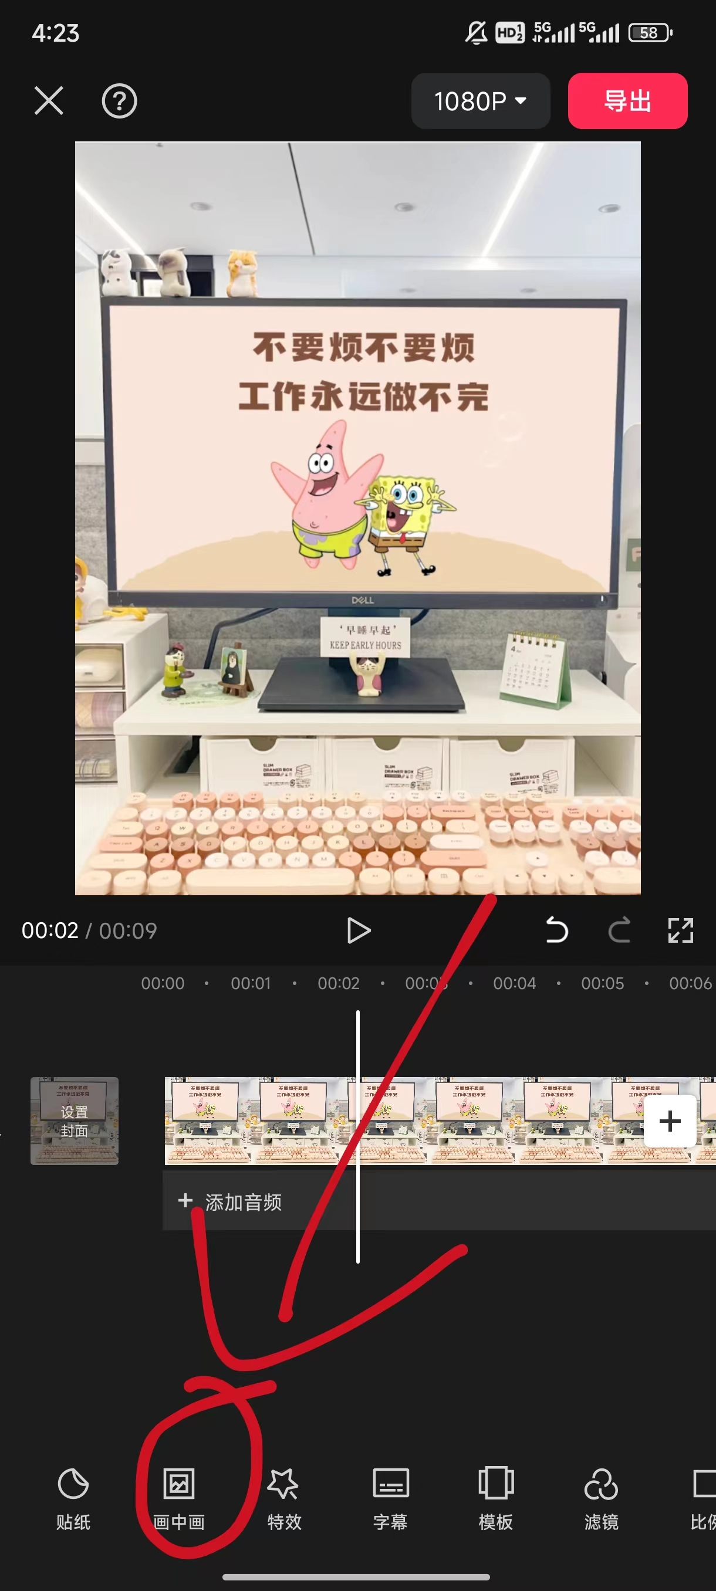Select the video clip on the timeline
This screenshot has height=1591, width=716.
click(x=470, y=1121)
